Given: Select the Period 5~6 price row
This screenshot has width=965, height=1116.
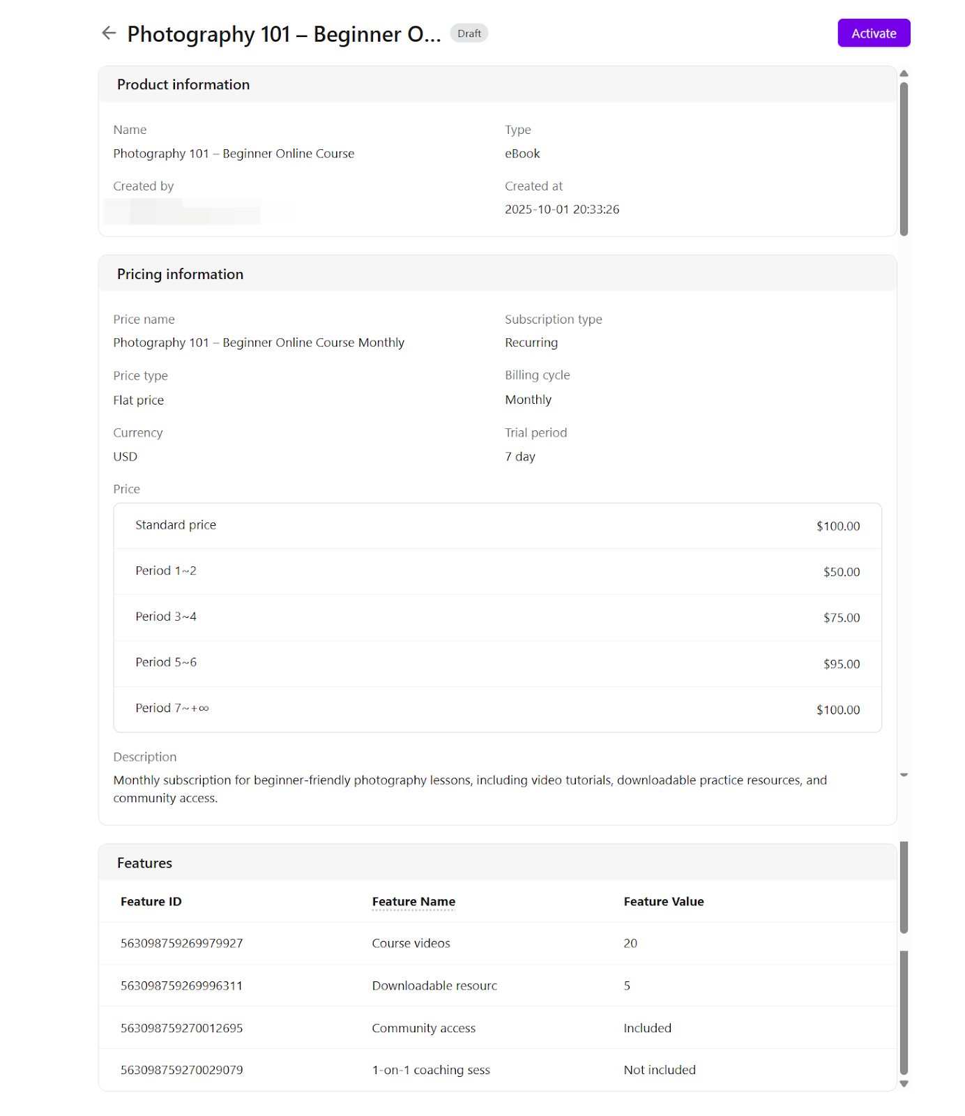Looking at the screenshot, I should (x=497, y=663).
